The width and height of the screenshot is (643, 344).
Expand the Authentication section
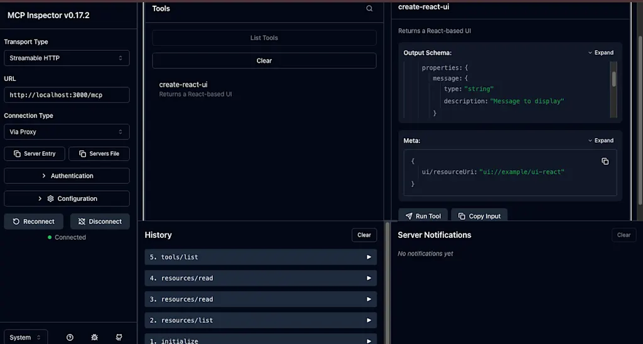[x=67, y=176]
